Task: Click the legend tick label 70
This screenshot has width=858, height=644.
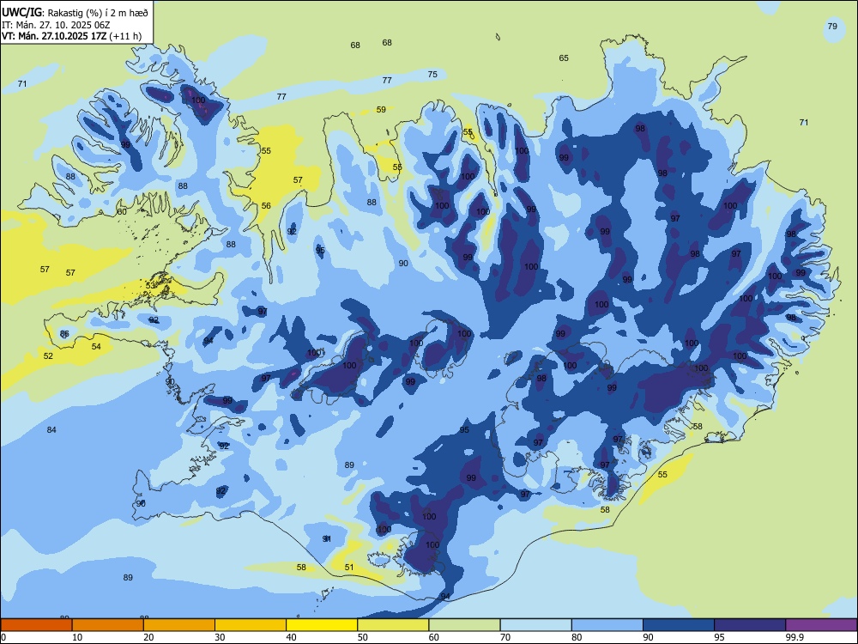Action: [x=505, y=637]
